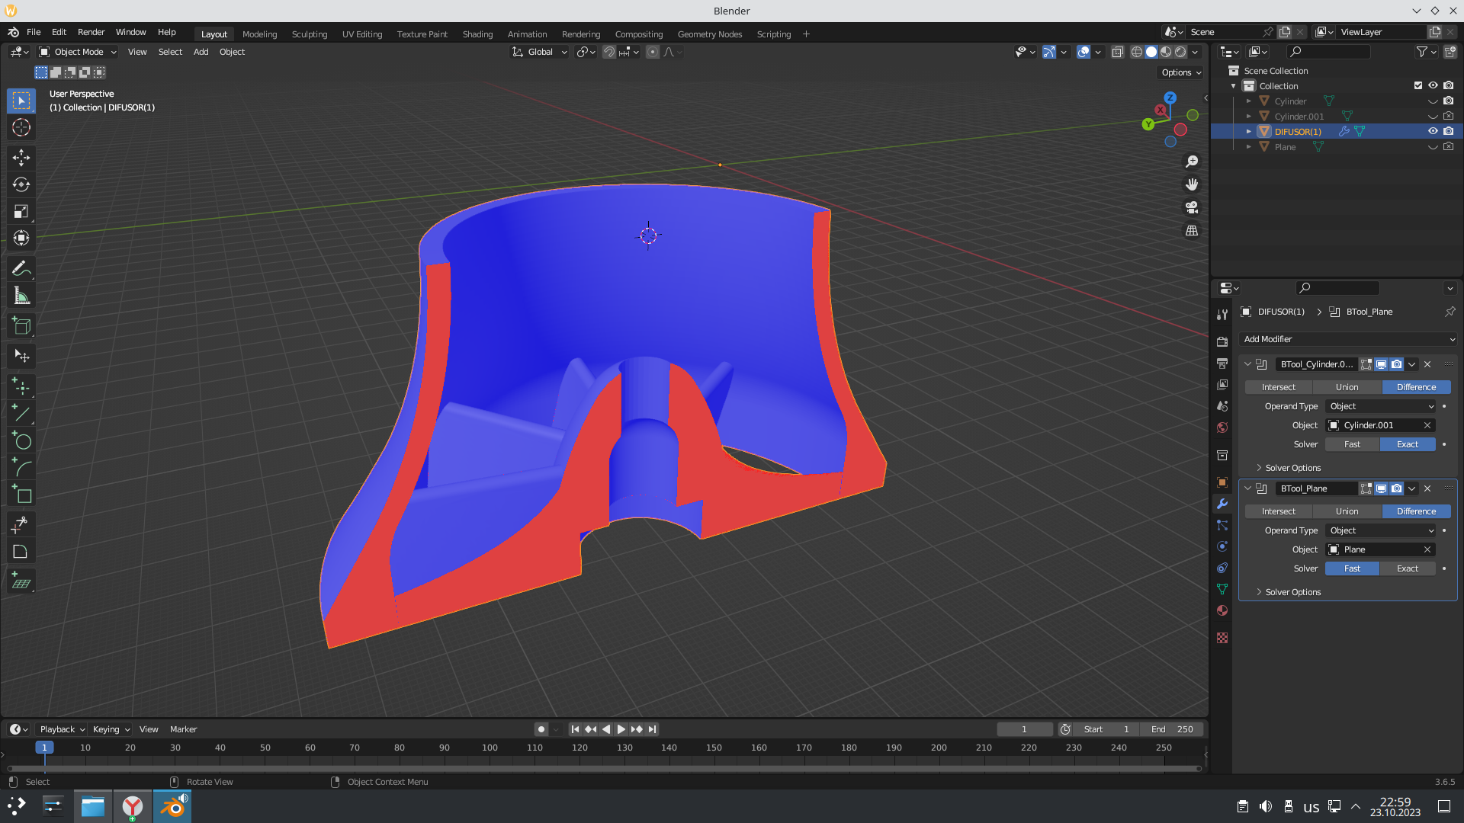Click frame 100 on timeline
1464x823 pixels.
click(x=490, y=748)
